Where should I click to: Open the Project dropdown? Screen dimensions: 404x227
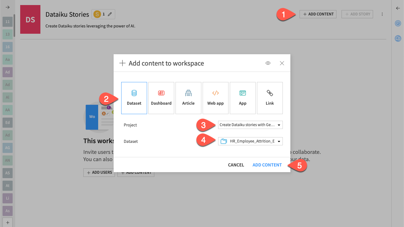point(250,125)
